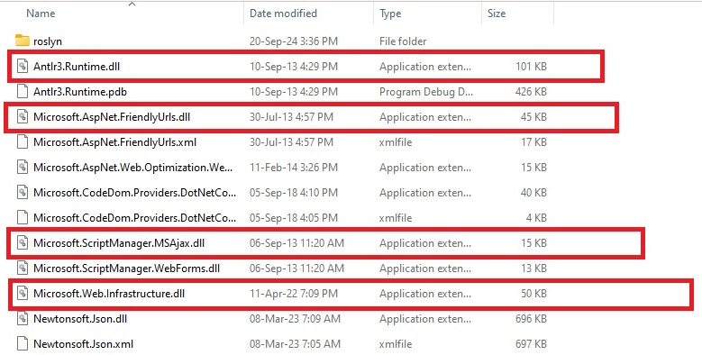Click the 696 KB size value
The width and height of the screenshot is (702, 355).
coord(531,319)
